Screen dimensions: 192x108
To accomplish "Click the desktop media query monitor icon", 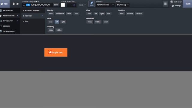I will [24, 5].
